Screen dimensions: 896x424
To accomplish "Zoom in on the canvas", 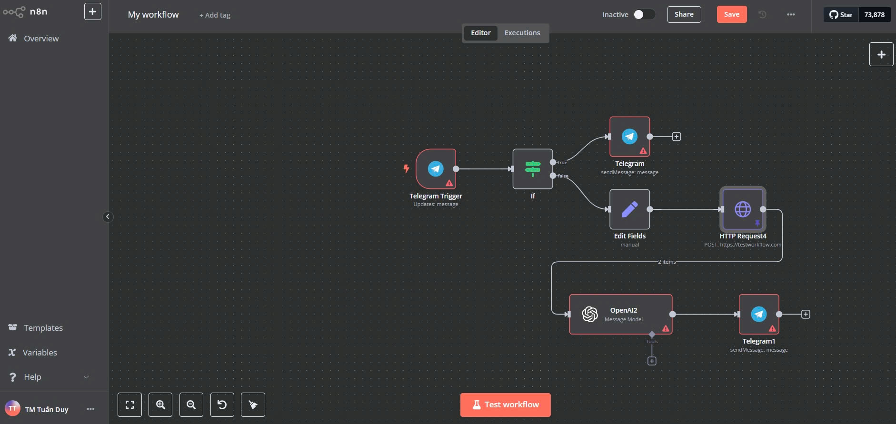I will [x=160, y=405].
